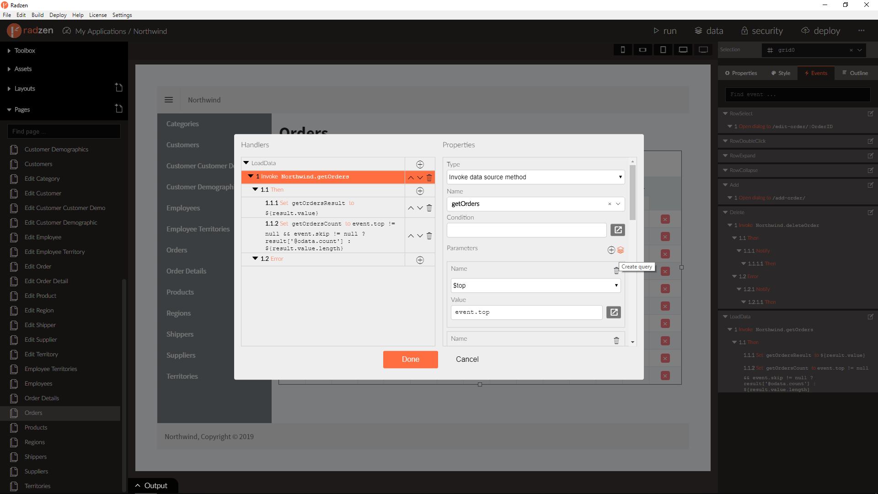Image resolution: width=878 pixels, height=494 pixels.
Task: Move Set getOrdersCount handler down
Action: tap(420, 236)
